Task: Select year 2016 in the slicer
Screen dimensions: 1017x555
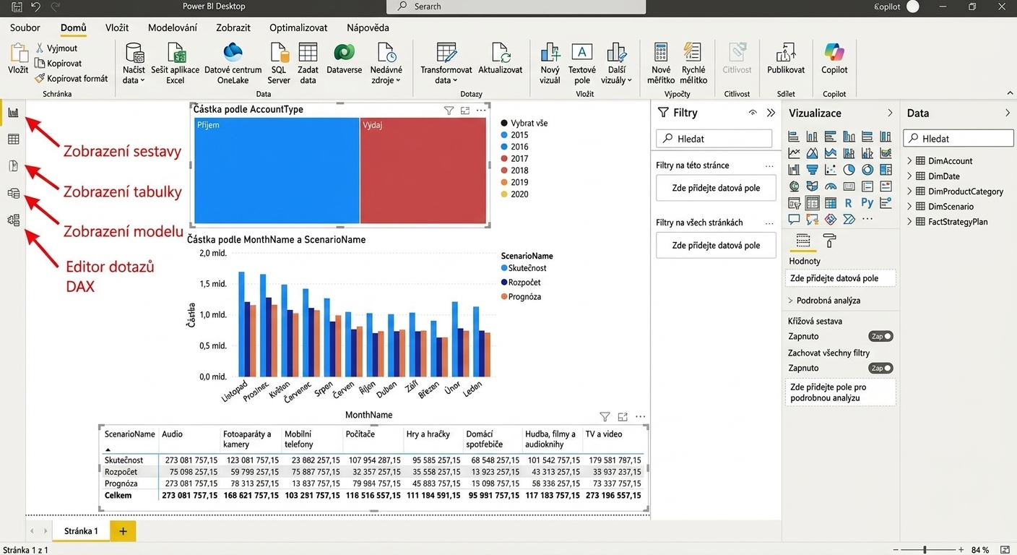Action: tap(515, 147)
